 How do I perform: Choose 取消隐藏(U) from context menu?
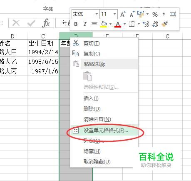(104, 162)
